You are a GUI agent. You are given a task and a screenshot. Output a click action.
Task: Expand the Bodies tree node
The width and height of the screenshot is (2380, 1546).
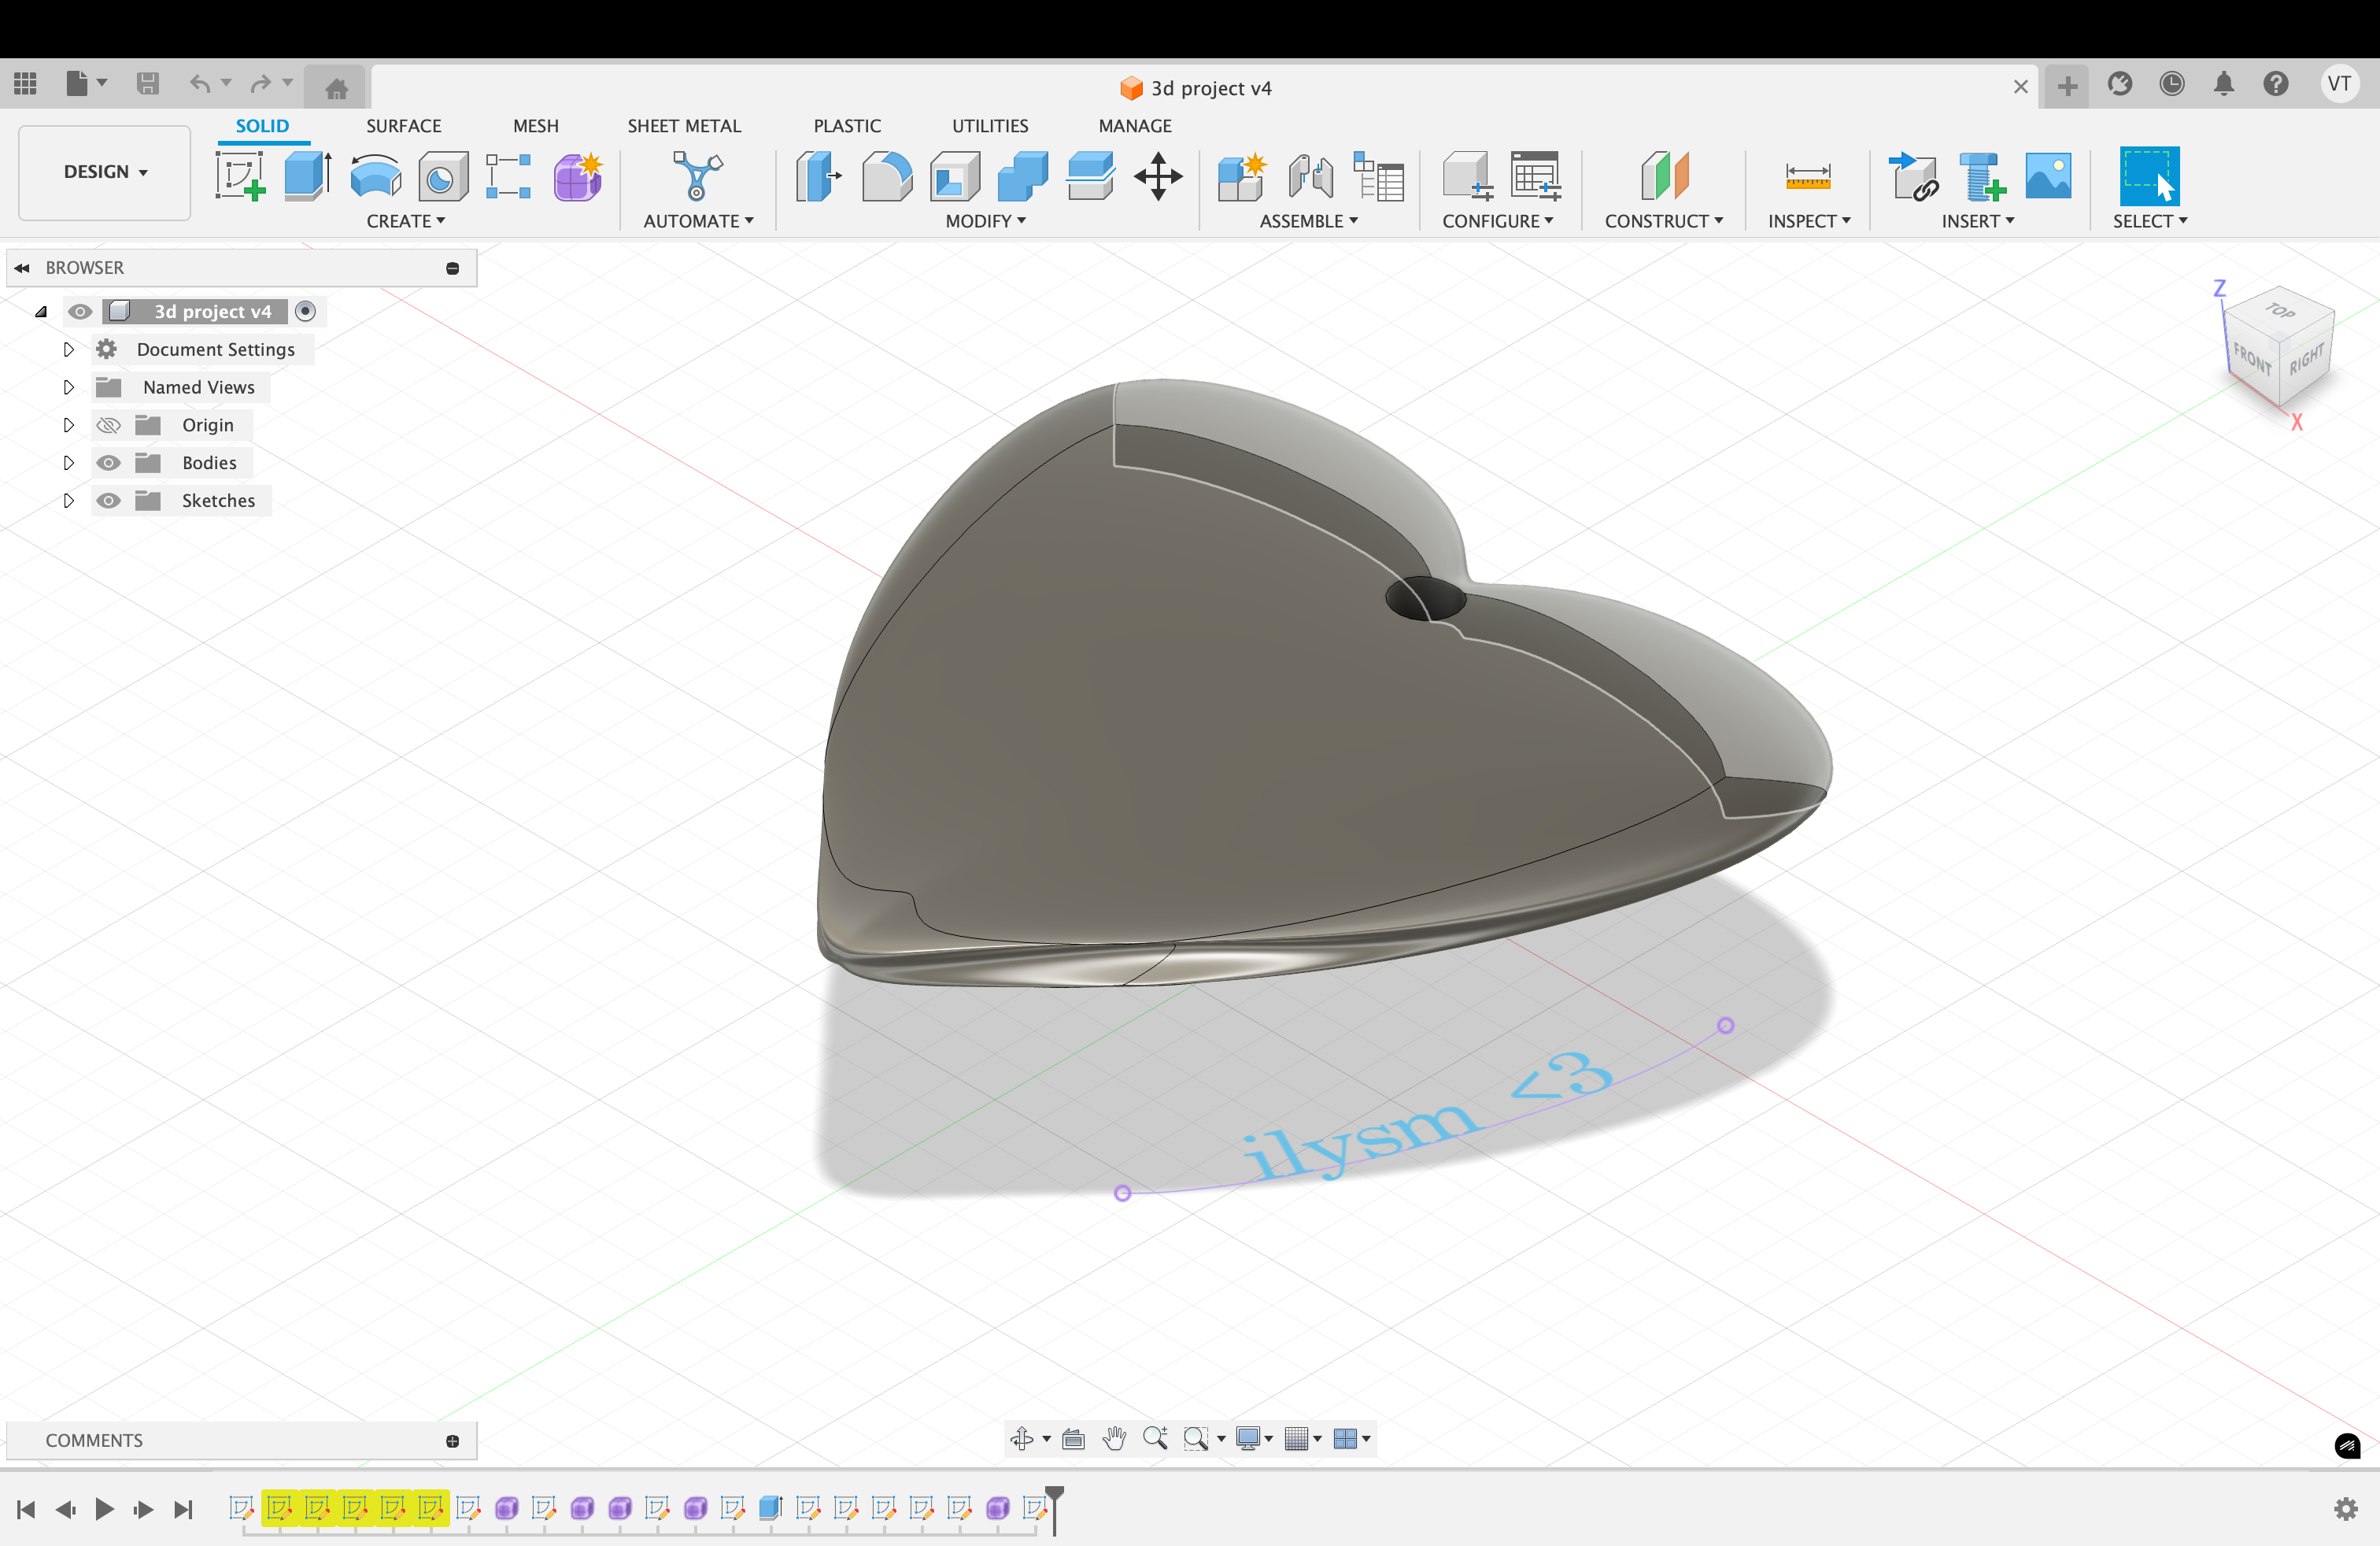coord(68,463)
